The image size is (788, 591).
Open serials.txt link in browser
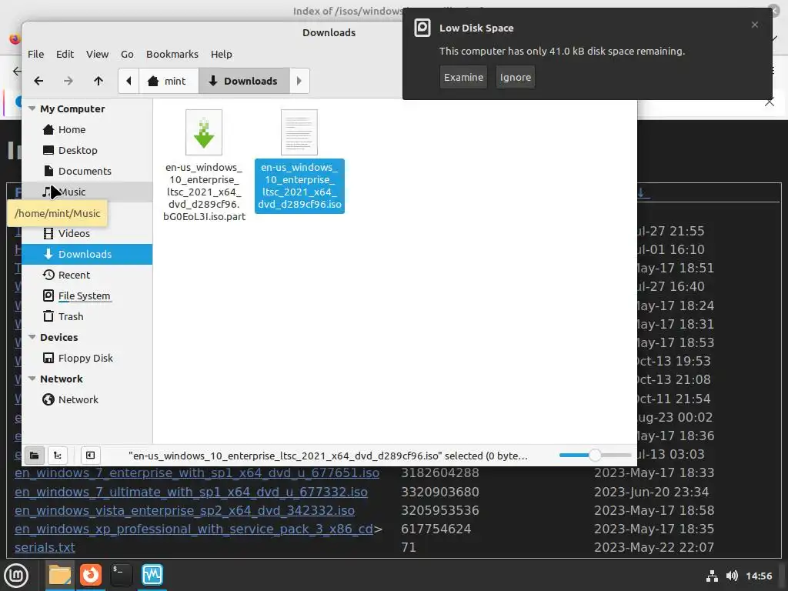click(x=45, y=547)
